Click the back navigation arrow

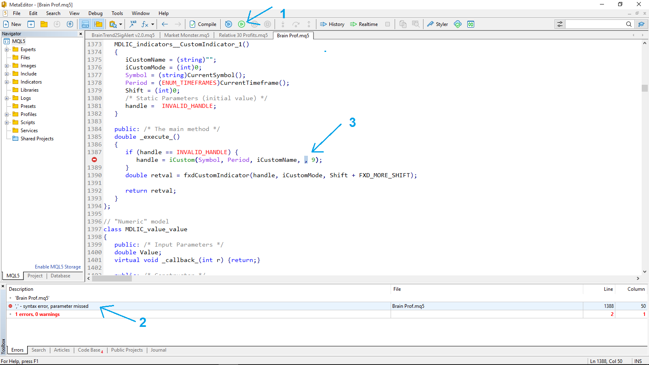point(165,24)
